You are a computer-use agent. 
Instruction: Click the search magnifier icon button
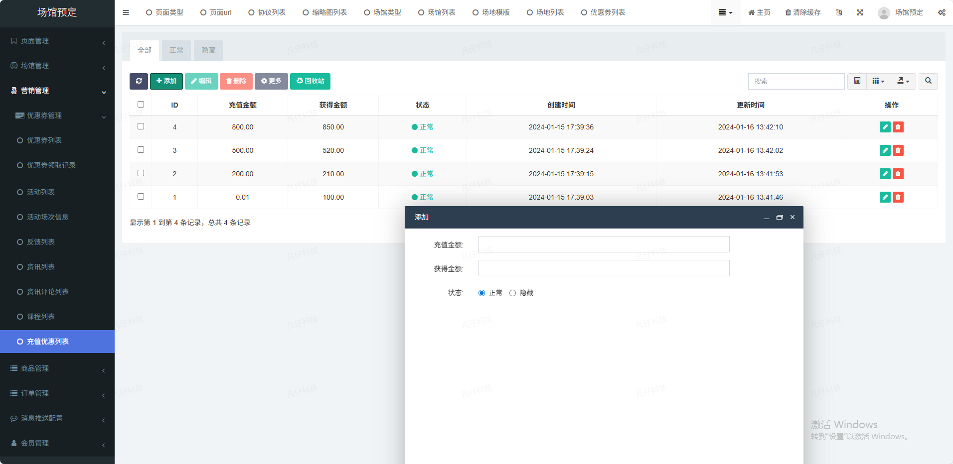click(928, 81)
